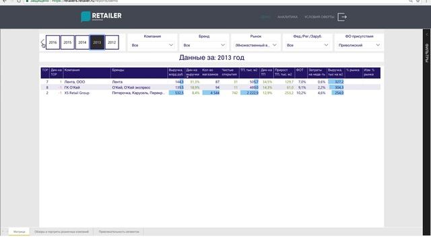Click ТП area cell 2 222,9
This screenshot has width=431, height=242.
[x=250, y=93]
